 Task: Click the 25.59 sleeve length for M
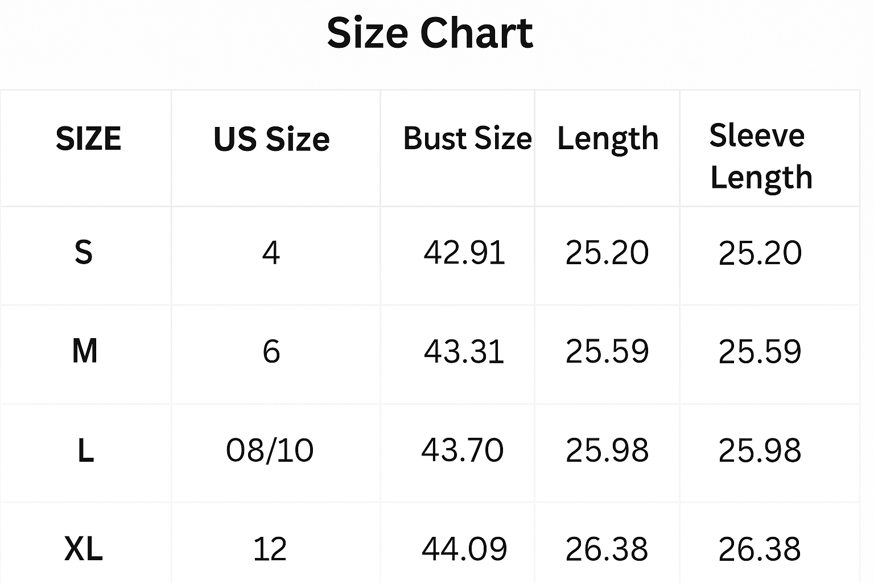760,351
